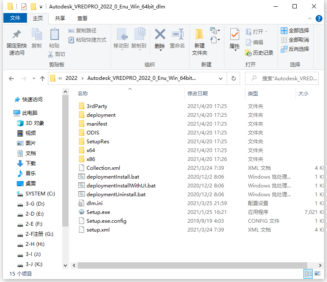Select dlm.ini file icon

tap(82, 203)
